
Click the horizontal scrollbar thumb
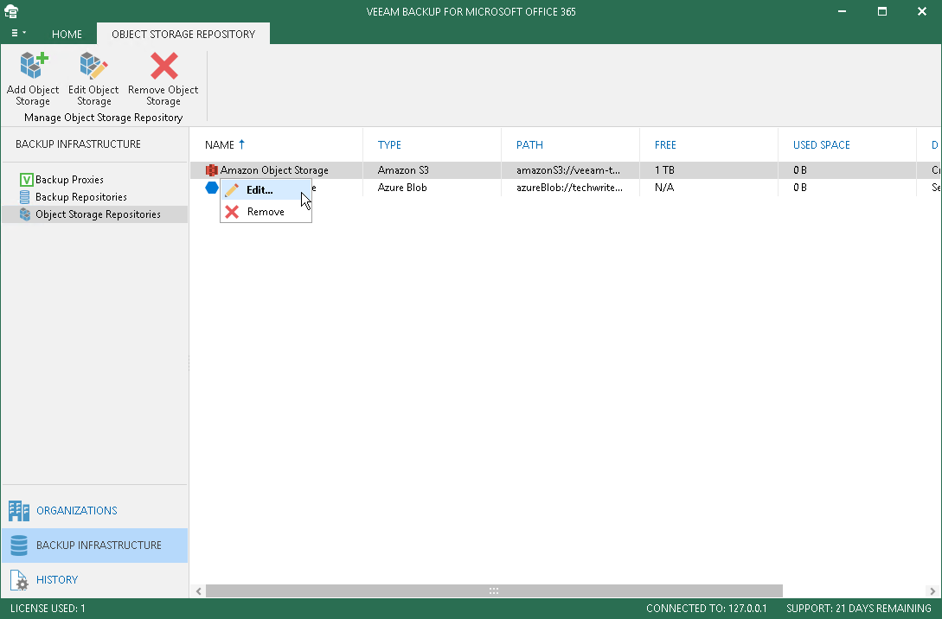(x=494, y=591)
